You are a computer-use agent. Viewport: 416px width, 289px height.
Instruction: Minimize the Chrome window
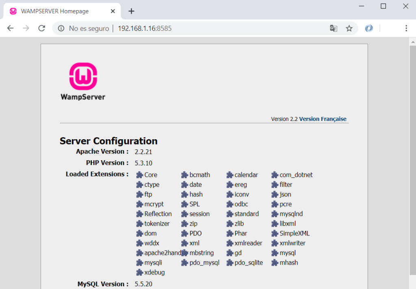362,6
